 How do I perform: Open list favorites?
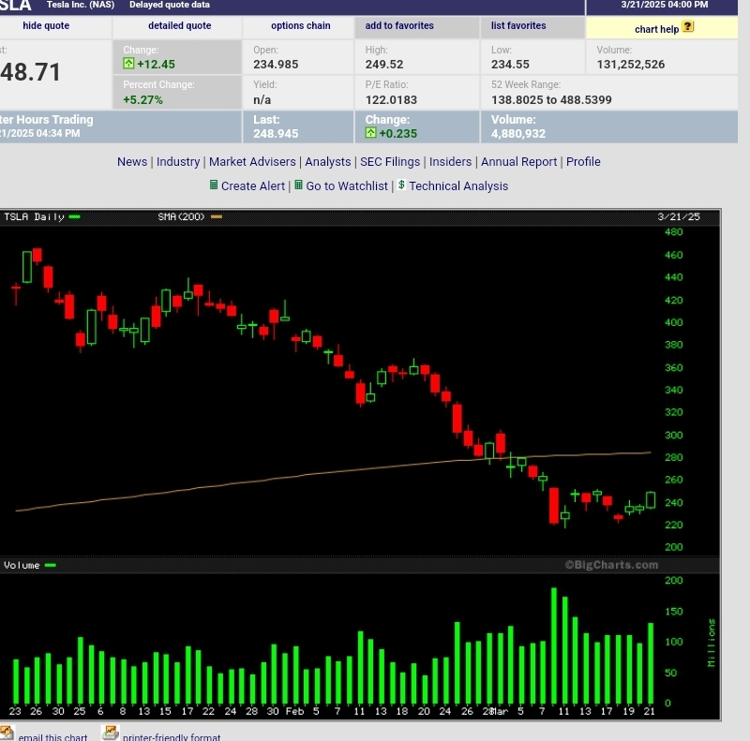tap(518, 26)
